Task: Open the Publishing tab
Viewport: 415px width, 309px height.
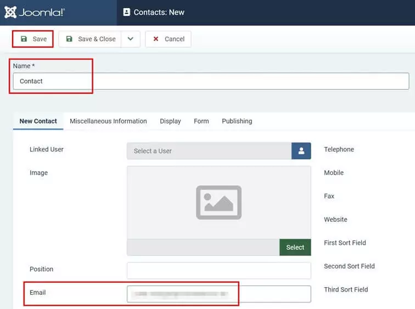Action: click(x=237, y=121)
